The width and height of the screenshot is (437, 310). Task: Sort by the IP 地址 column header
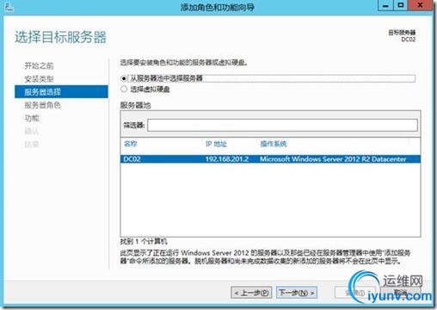[216, 144]
